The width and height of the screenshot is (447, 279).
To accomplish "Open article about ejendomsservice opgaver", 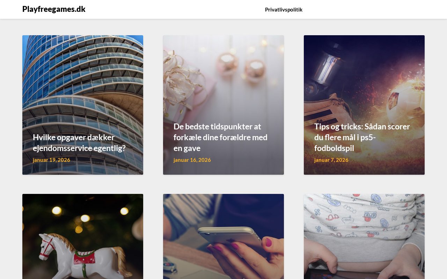I will click(79, 143).
